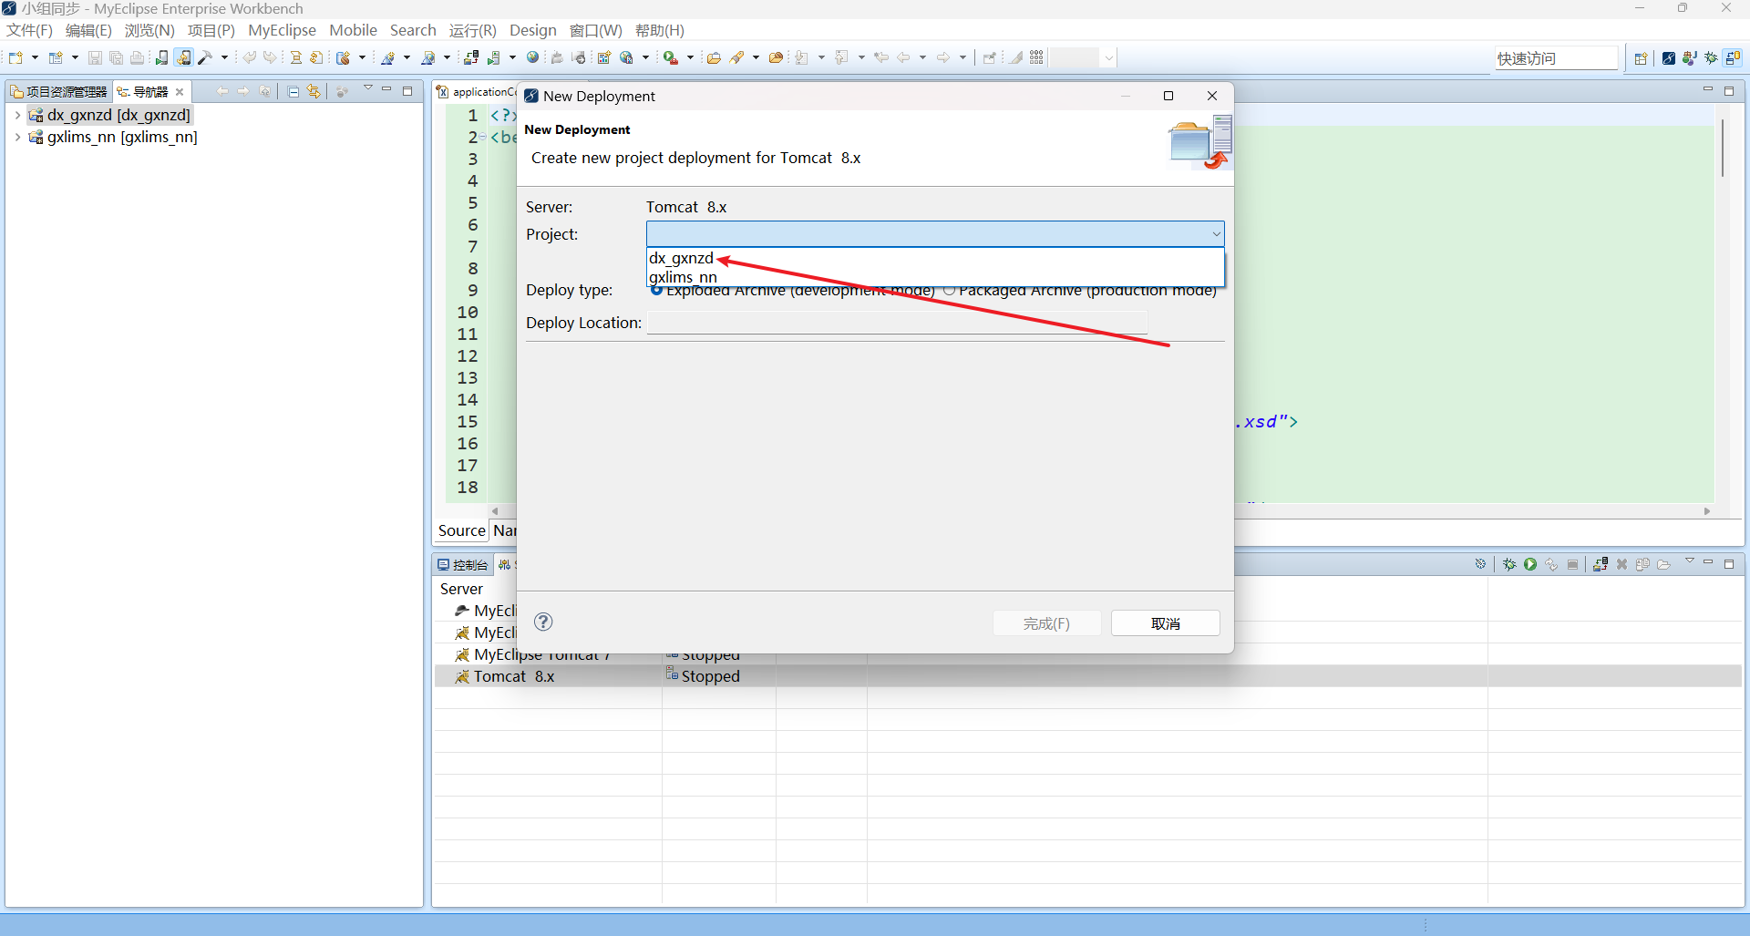Select dx_gxnzd in the Project dropdown list
Image resolution: width=1750 pixels, height=936 pixels.
coord(935,258)
